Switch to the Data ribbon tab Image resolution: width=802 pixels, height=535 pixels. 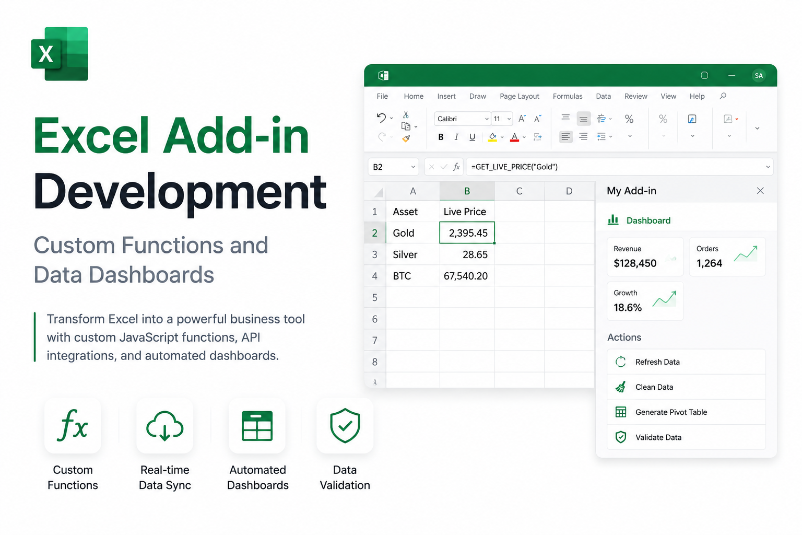pos(604,96)
